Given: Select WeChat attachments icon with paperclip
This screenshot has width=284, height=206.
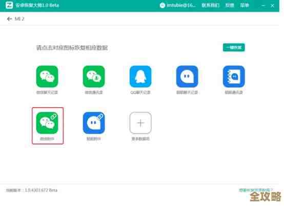Looking at the screenshot, I should (x=47, y=123).
